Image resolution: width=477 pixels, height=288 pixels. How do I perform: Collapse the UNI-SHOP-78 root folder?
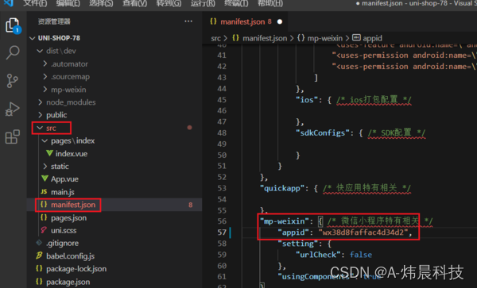33,38
